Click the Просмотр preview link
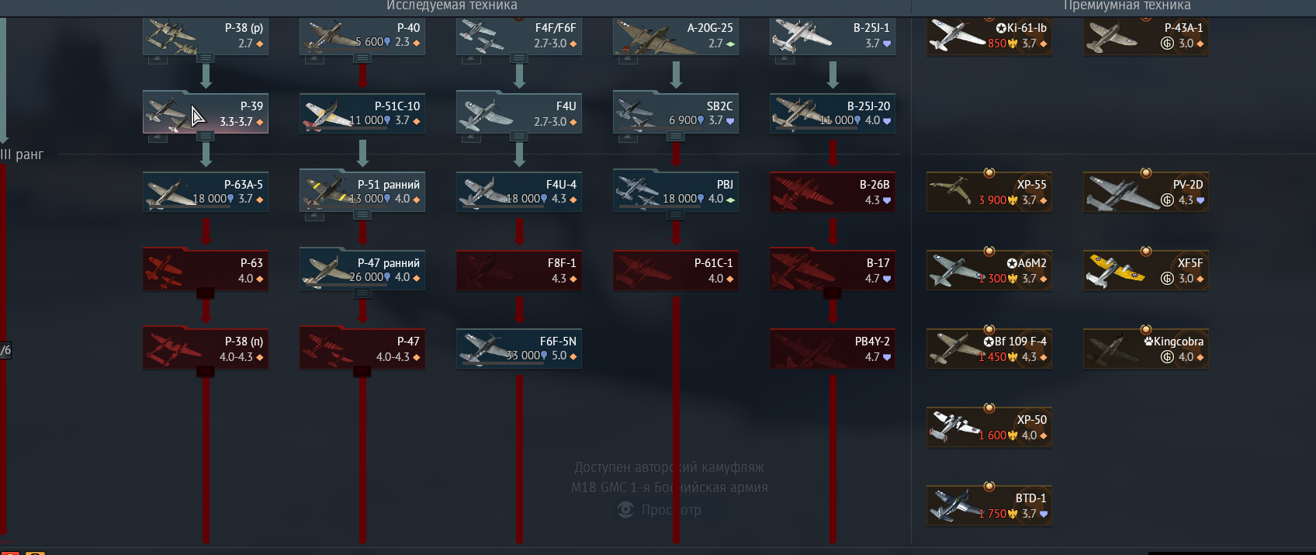 point(671,510)
